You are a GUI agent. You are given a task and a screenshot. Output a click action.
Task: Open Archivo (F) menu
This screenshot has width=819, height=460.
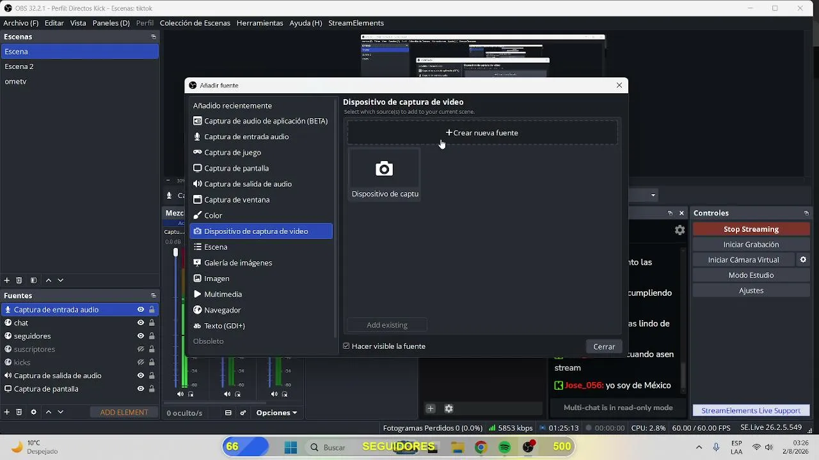pyautogui.click(x=21, y=23)
